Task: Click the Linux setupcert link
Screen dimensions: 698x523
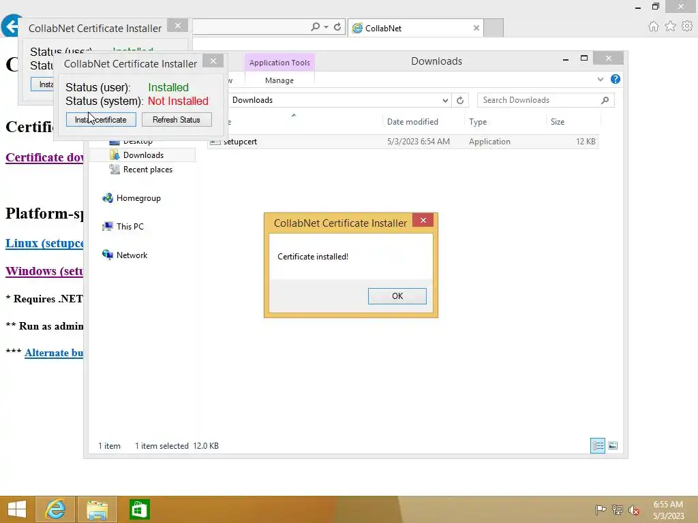Action: [44, 243]
